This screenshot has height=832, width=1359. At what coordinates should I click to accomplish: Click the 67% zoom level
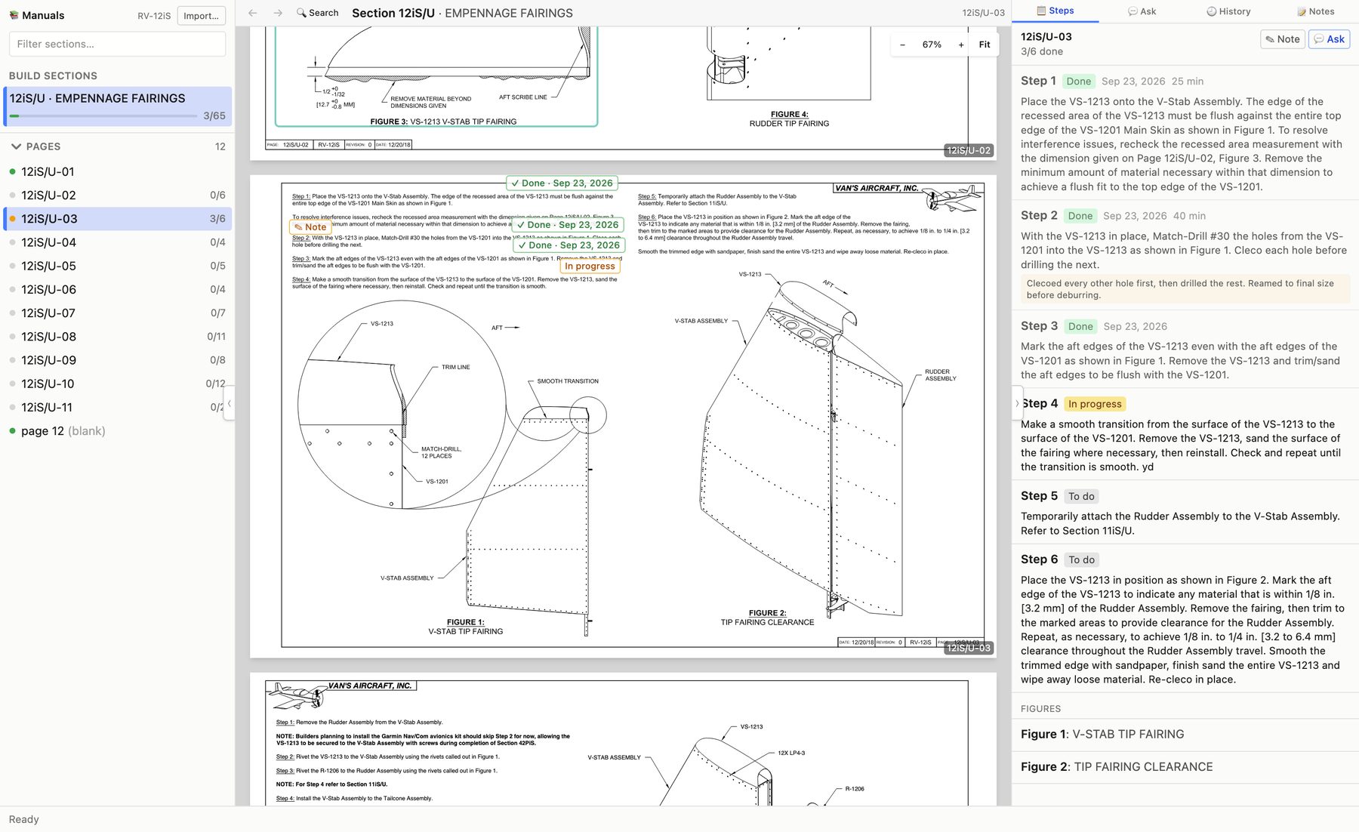click(932, 45)
